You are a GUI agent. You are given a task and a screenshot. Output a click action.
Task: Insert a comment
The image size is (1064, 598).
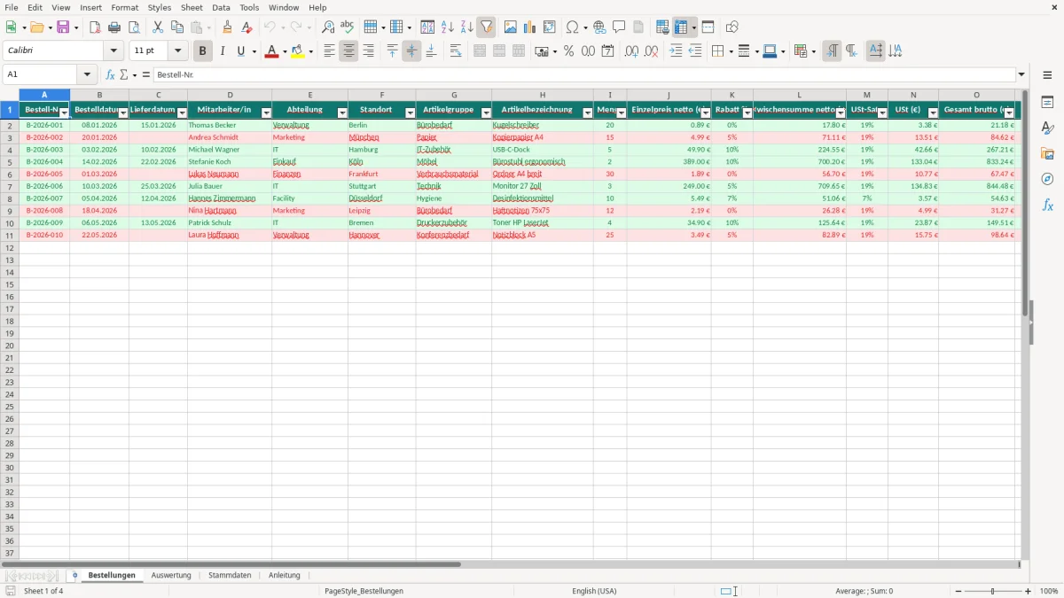tap(619, 27)
